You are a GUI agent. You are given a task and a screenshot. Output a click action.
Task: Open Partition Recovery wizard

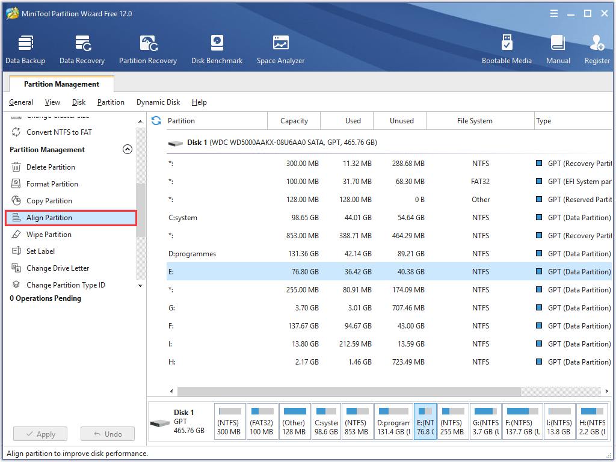pos(148,49)
